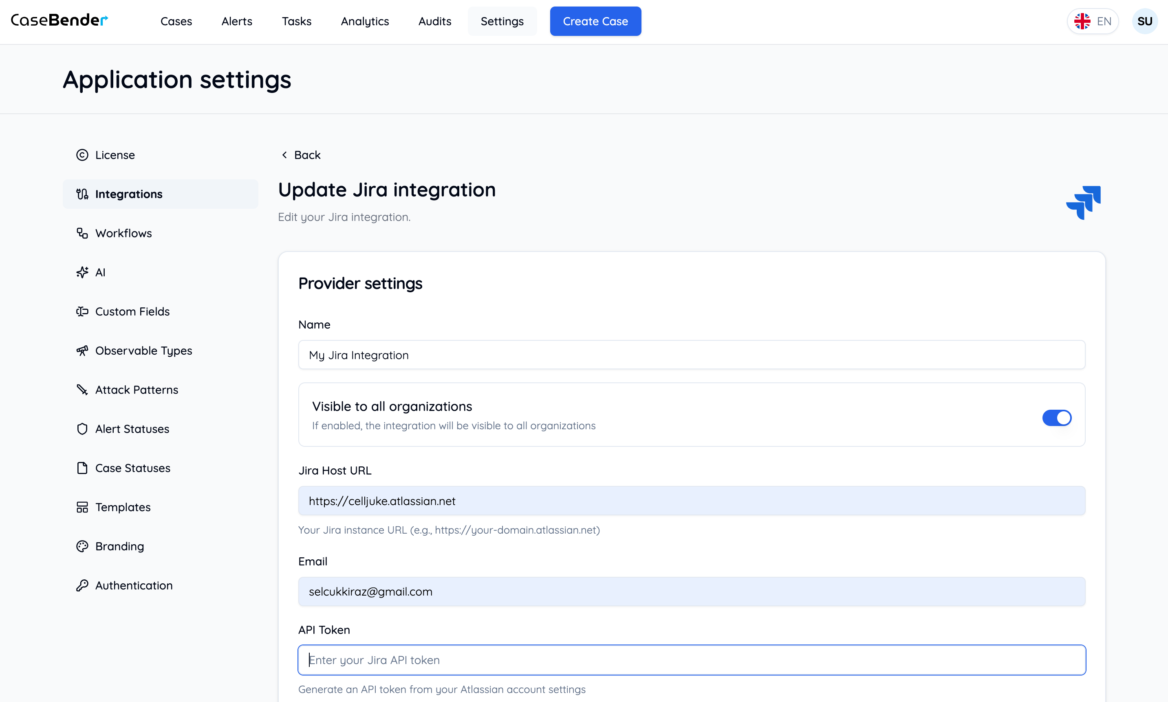Click the Workflows icon in sidebar
The image size is (1168, 702).
pyautogui.click(x=82, y=233)
